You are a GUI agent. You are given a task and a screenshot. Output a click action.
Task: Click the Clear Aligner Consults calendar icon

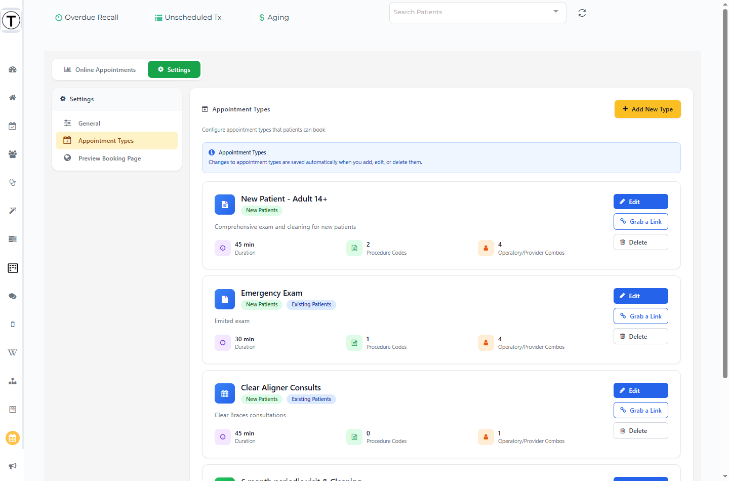225,393
